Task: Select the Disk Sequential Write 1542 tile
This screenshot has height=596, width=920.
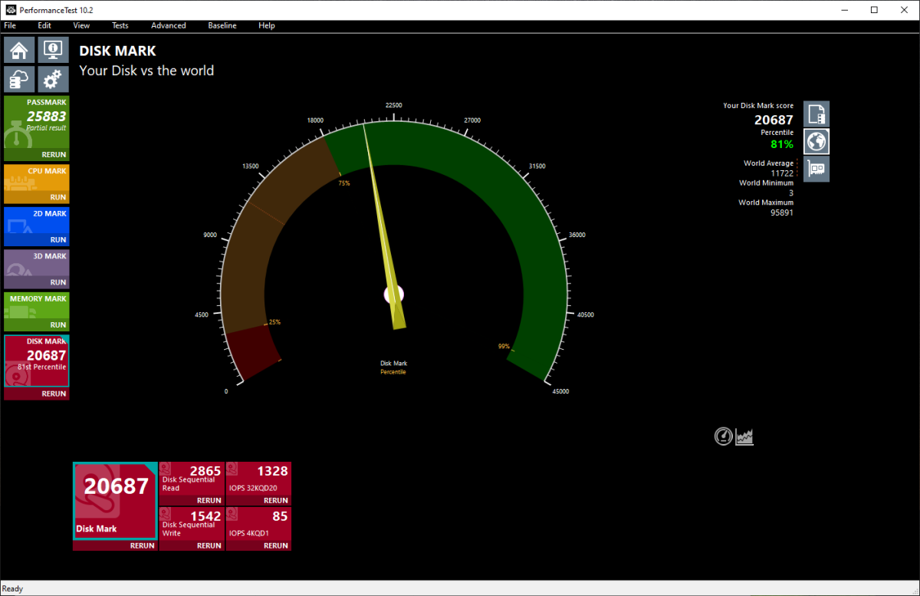Action: (192, 523)
